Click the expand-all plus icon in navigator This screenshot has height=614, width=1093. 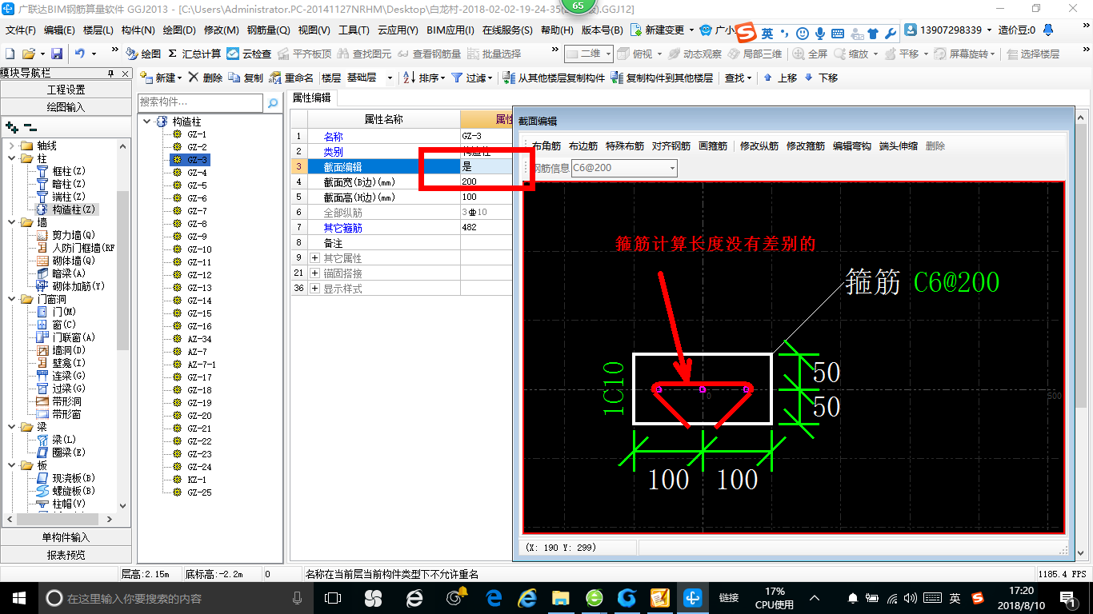click(11, 127)
